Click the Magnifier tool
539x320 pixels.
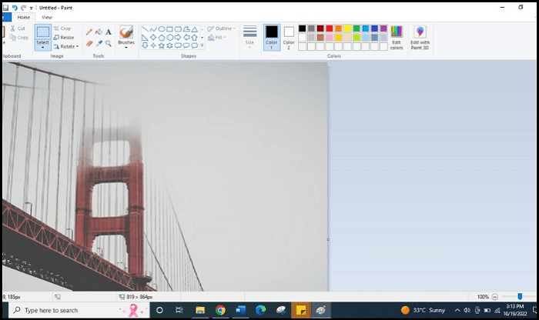109,44
